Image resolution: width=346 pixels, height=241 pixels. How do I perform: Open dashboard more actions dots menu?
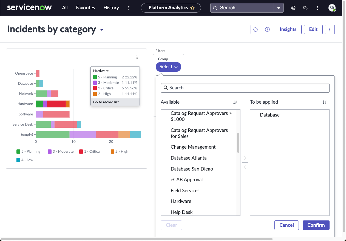(330, 29)
